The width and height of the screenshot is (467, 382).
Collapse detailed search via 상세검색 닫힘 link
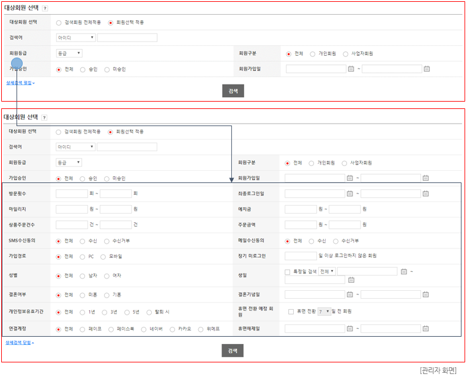[x=20, y=343]
